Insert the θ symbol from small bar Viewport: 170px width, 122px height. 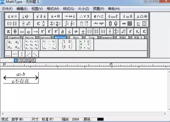(x=15, y=31)
